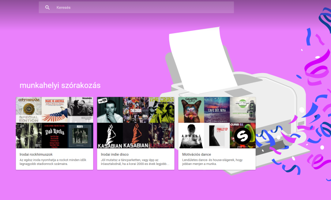
Task: Select the Cafe del Mar album cover
Action: 217,110
